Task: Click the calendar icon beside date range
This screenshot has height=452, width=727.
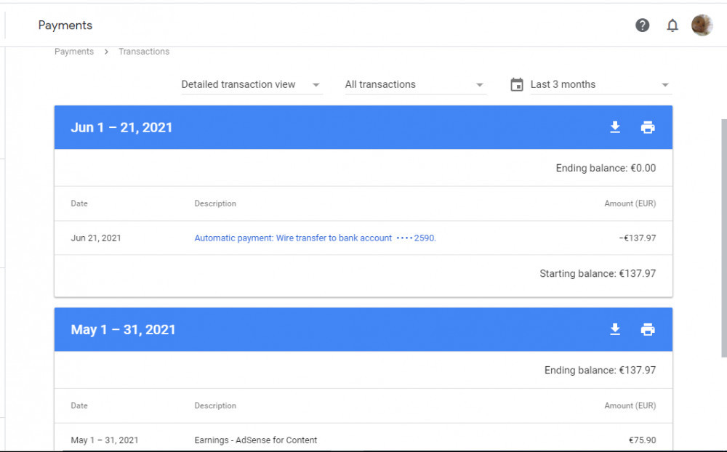Action: [517, 85]
